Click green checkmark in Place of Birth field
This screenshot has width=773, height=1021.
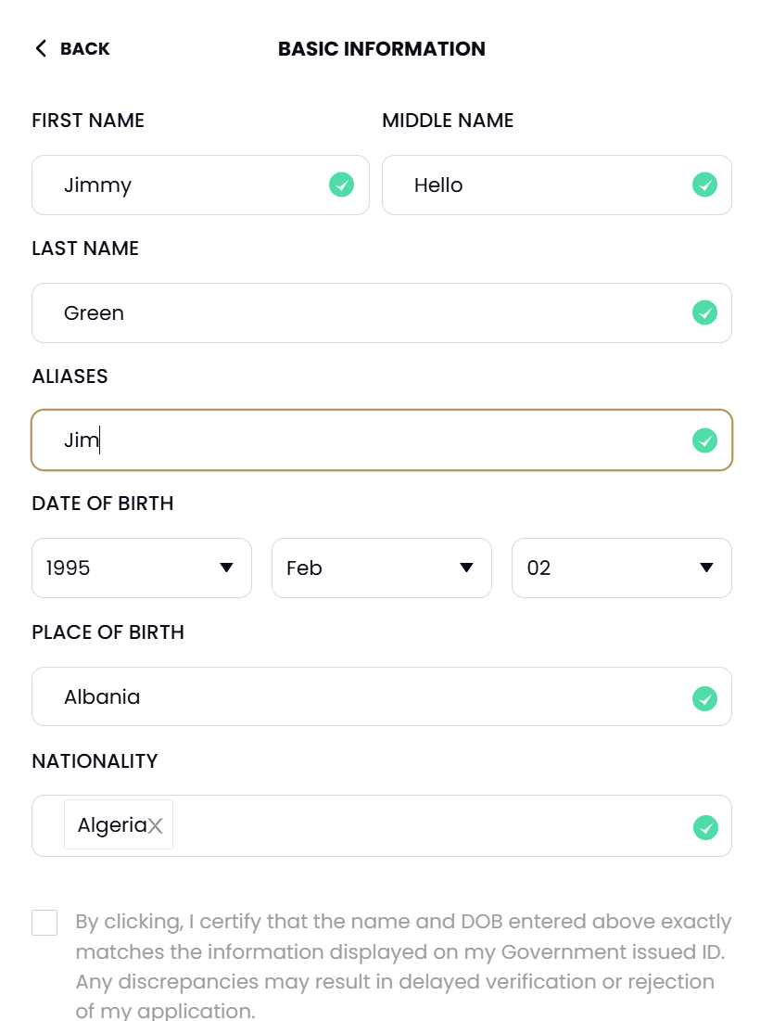(704, 698)
